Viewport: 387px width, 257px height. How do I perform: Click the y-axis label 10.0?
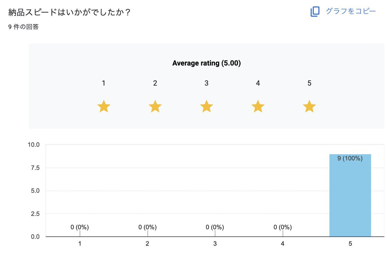[x=33, y=145]
